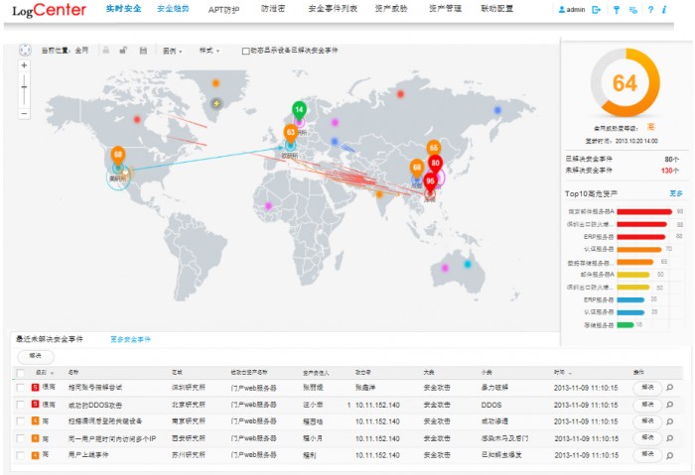This screenshot has height=475, width=695.
Task: Click 解决 for the 苏州研究所 row
Action: (647, 454)
